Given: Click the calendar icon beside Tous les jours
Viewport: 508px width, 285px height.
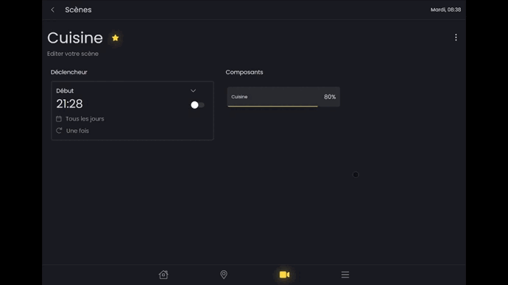Looking at the screenshot, I should (x=59, y=119).
